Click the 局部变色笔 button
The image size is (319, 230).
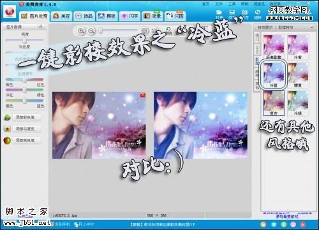tap(26, 140)
